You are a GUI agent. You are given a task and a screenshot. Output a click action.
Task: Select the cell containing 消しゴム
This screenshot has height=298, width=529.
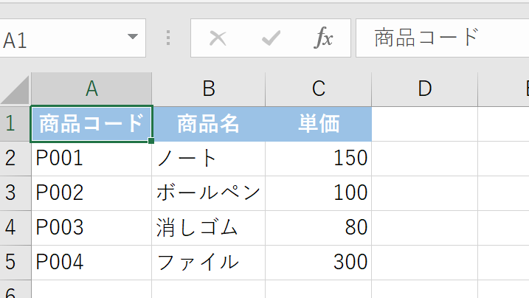pyautogui.click(x=209, y=228)
